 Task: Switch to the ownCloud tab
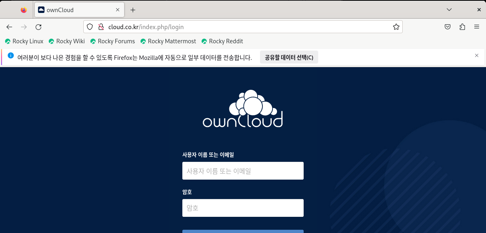(x=79, y=10)
